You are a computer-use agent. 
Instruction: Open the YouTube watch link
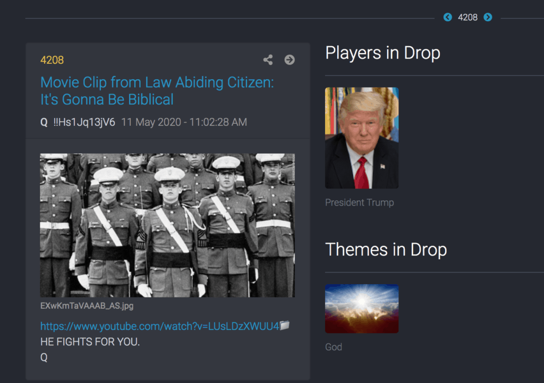[x=159, y=326]
